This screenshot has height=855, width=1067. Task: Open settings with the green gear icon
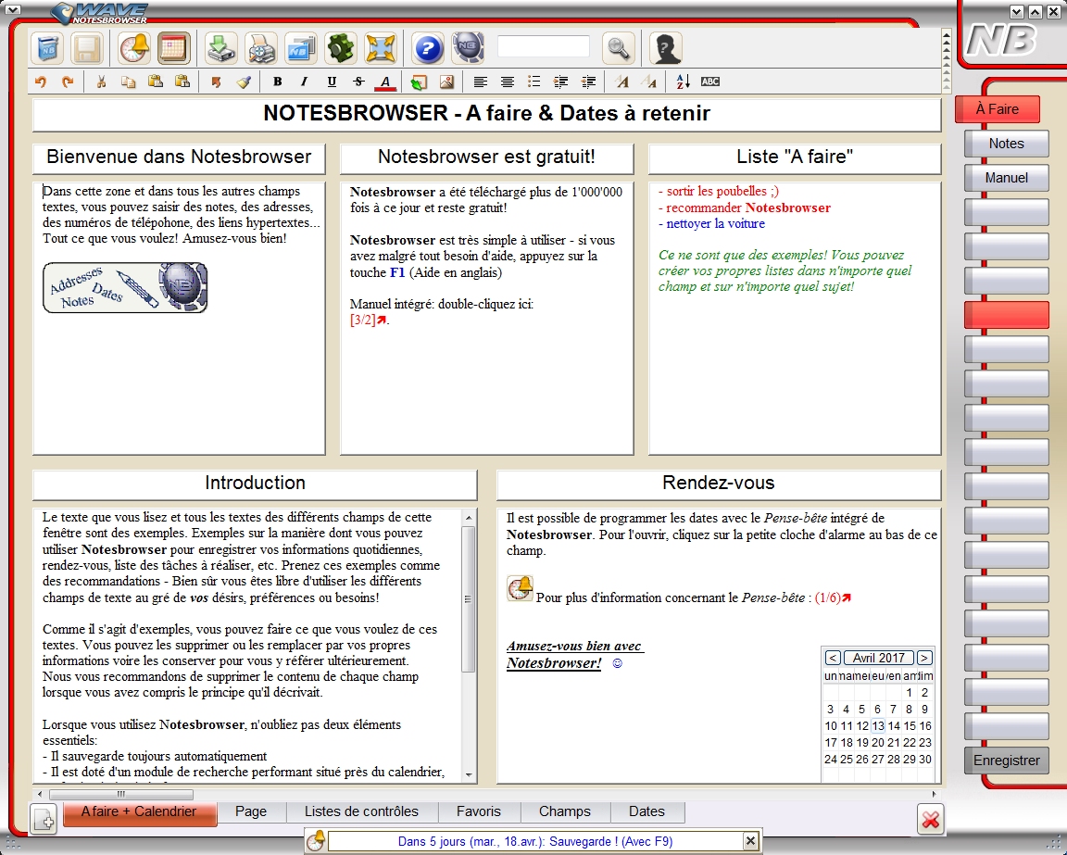pos(340,48)
